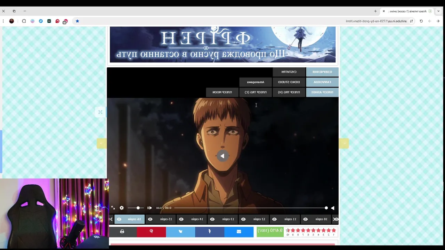The height and width of the screenshot is (250, 445).
Task: Select the ПЛЕЕР ТРГ (С) player
Action: click(x=256, y=92)
